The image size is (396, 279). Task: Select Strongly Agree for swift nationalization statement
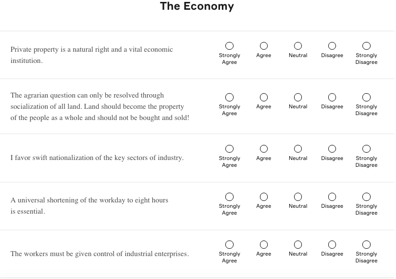[229, 149]
